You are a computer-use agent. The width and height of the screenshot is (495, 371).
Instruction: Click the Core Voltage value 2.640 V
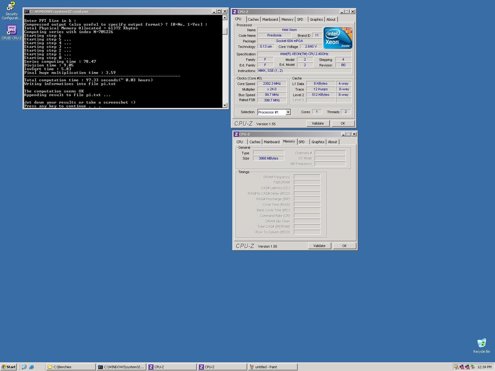pos(311,46)
